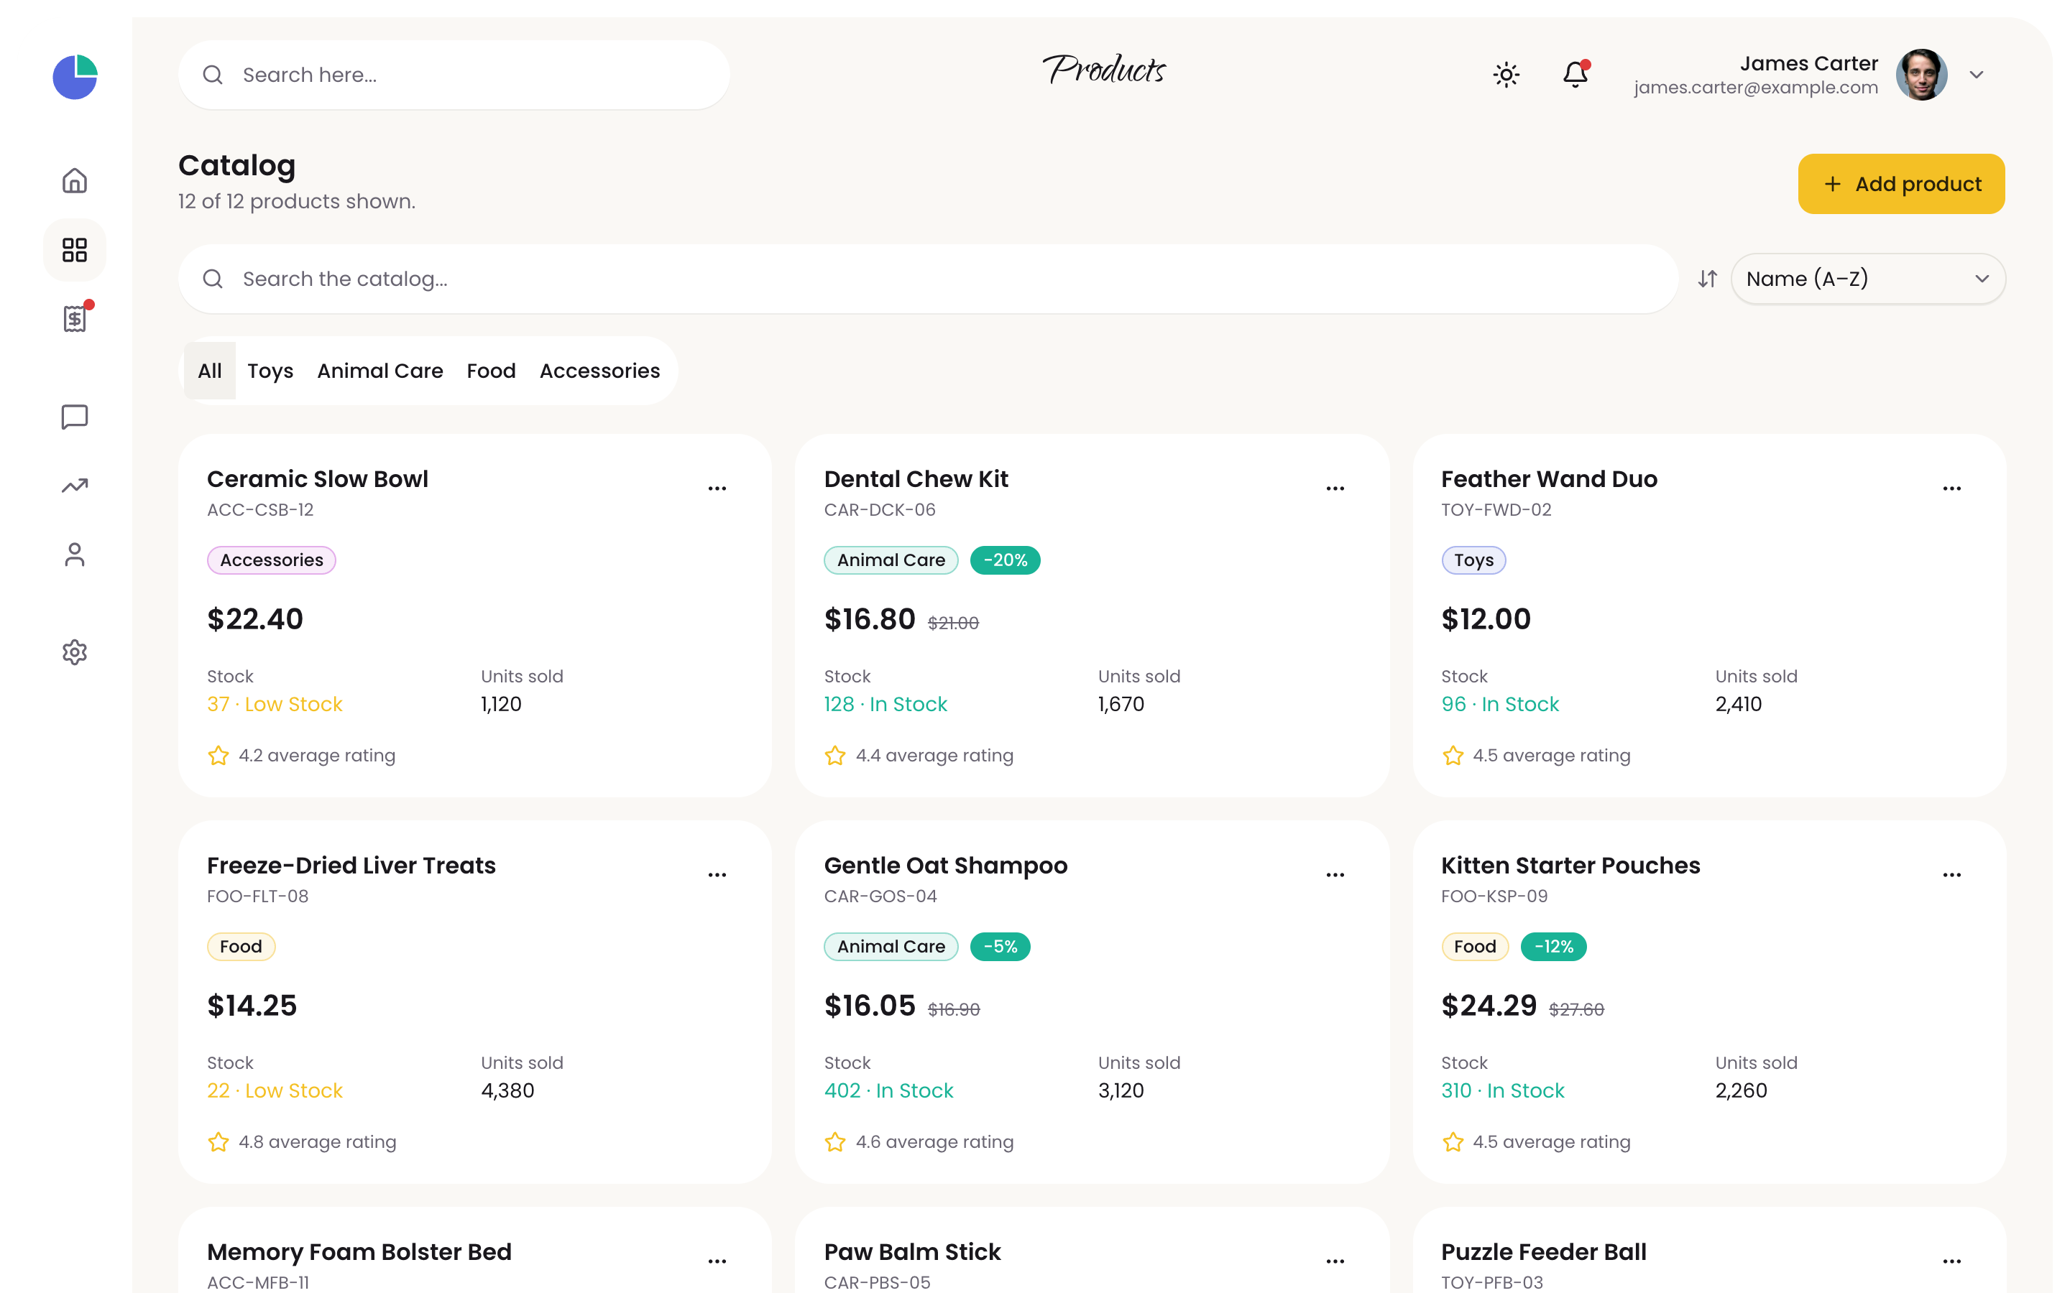
Task: Open the Gentle Oat Shampoo options menu
Action: click(x=1335, y=875)
